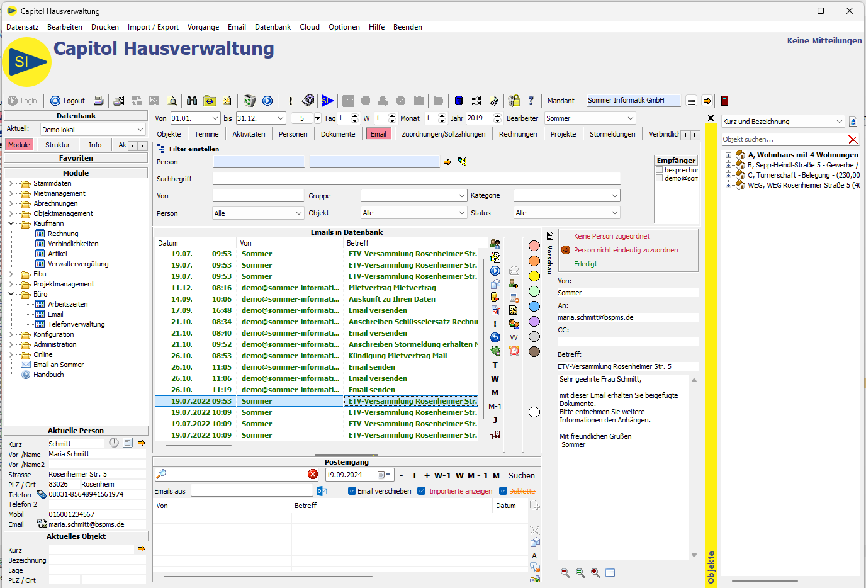Click the printer icon in the toolbar
Viewport: 866px width, 588px height.
tap(98, 101)
